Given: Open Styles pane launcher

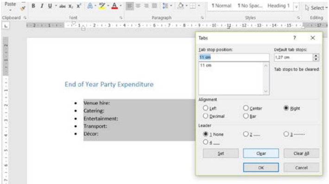Looking at the screenshot, I should click(x=298, y=18).
